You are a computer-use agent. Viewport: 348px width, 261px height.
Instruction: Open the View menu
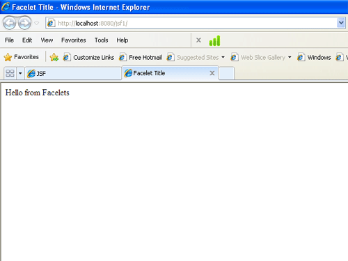click(47, 40)
